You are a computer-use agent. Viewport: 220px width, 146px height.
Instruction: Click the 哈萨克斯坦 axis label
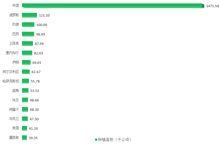[x=10, y=81]
